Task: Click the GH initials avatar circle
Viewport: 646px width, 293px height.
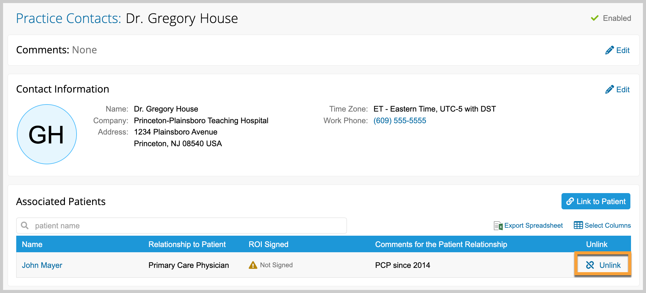Action: pos(47,134)
